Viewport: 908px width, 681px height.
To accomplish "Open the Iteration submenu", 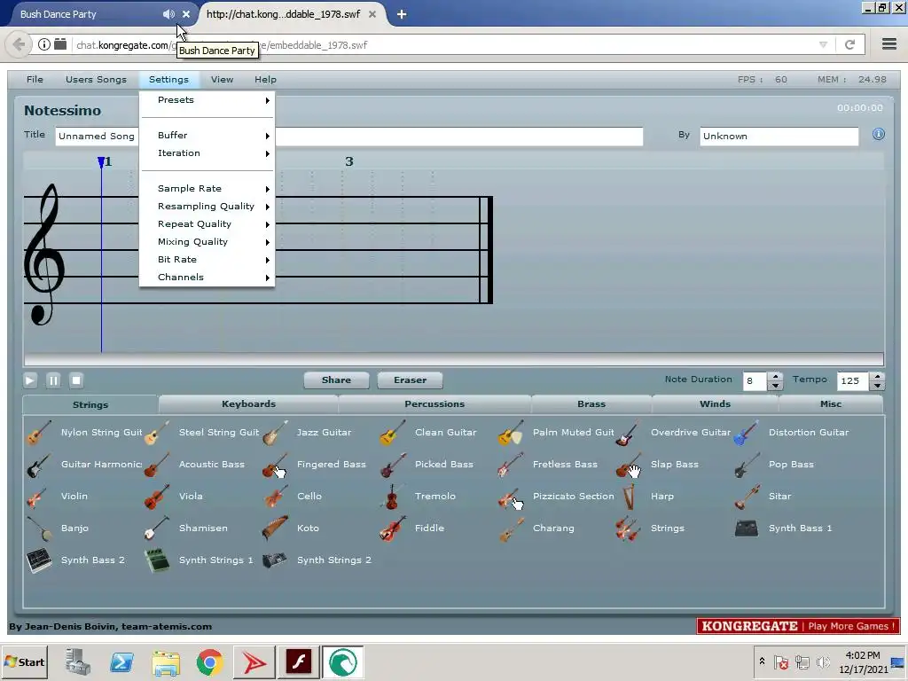I will pyautogui.click(x=207, y=153).
